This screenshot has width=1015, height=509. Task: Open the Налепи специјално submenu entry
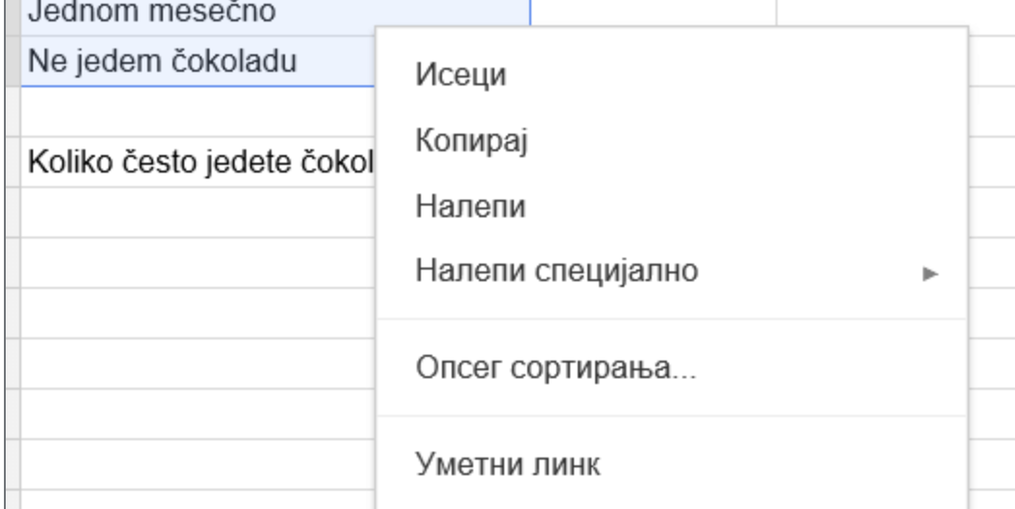(x=556, y=270)
